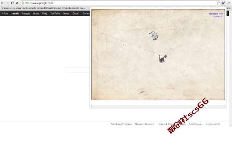The width and height of the screenshot is (232, 145).
Task: Click the popup horizontal scrollbar track
Action: click(158, 106)
